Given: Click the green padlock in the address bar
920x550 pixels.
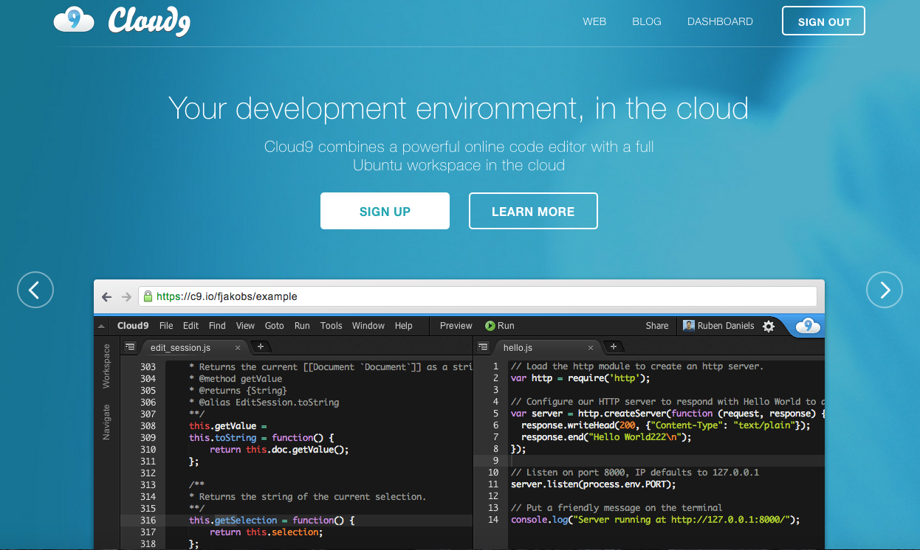Looking at the screenshot, I should 148,296.
